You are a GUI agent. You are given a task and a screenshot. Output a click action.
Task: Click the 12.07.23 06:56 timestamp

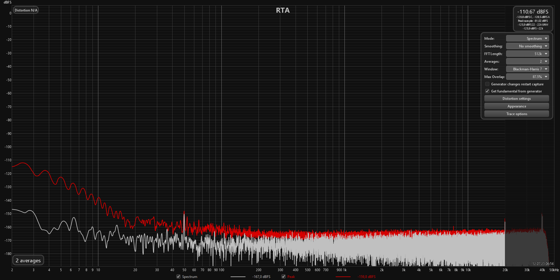pyautogui.click(x=543, y=264)
